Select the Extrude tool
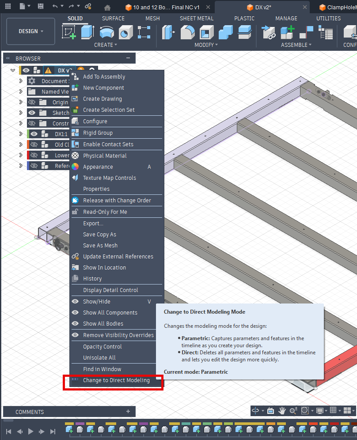The height and width of the screenshot is (440, 357). [x=88, y=32]
